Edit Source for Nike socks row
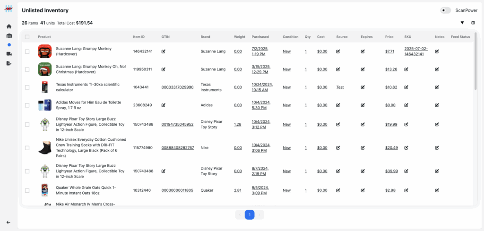The image size is (484, 231). [x=338, y=148]
